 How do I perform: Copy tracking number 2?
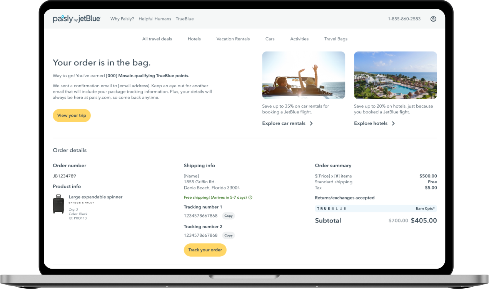(229, 236)
